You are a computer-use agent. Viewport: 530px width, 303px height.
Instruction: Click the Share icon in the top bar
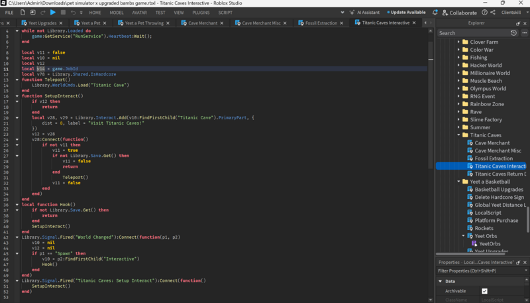[494, 12]
